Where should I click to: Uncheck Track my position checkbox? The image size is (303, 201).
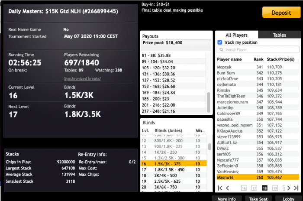click(x=220, y=42)
